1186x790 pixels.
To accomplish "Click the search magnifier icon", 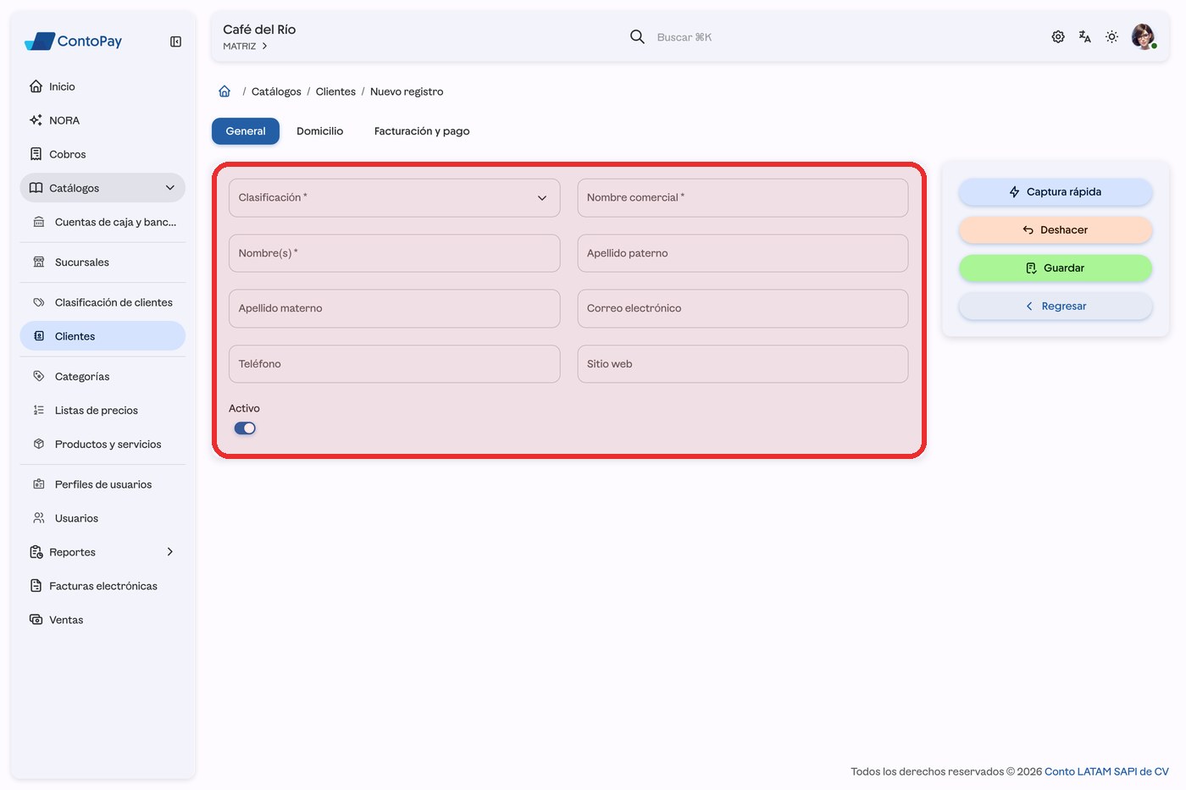I will (637, 37).
